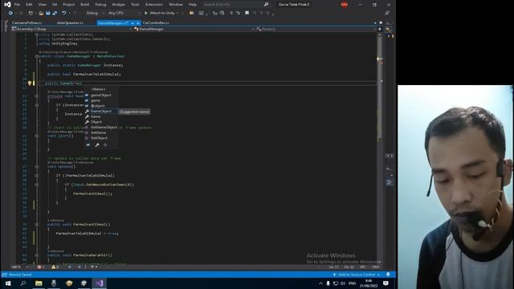Click Add to Source Control
Viewport: 514px width, 289px height.
tap(357, 275)
